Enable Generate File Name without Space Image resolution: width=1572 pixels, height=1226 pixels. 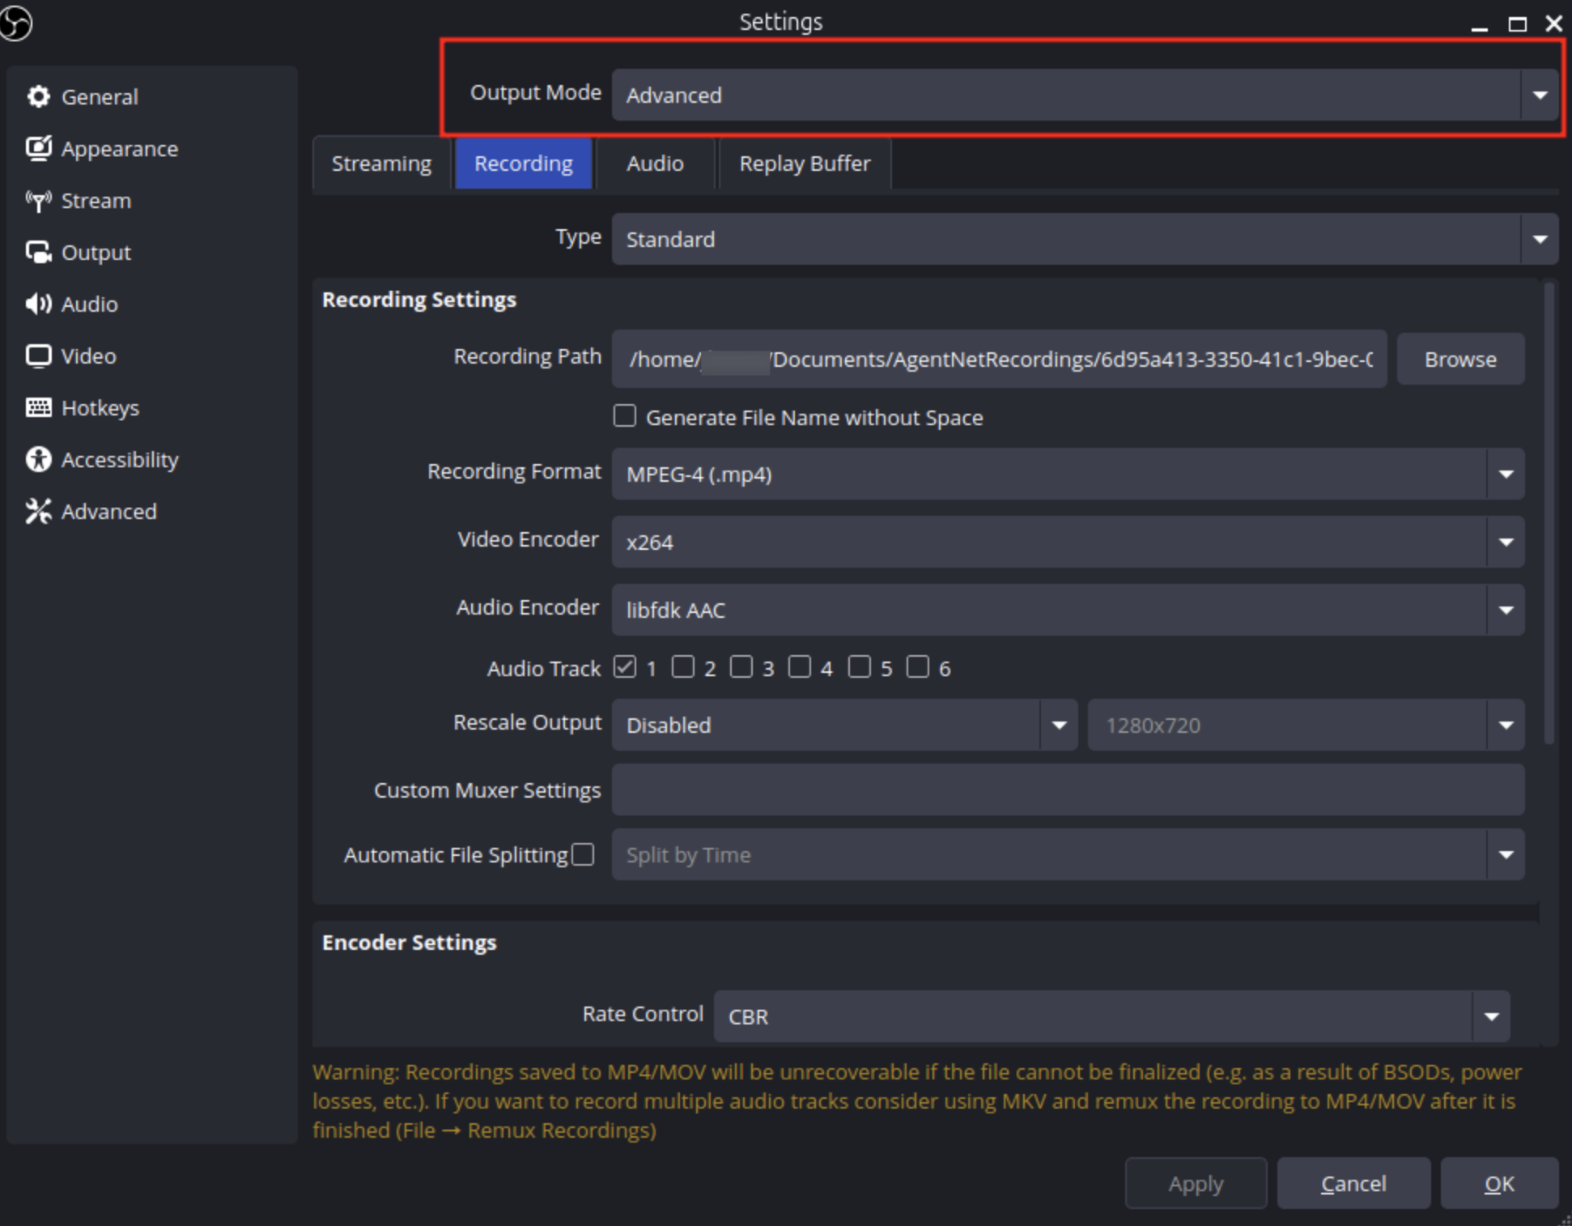pyautogui.click(x=624, y=416)
